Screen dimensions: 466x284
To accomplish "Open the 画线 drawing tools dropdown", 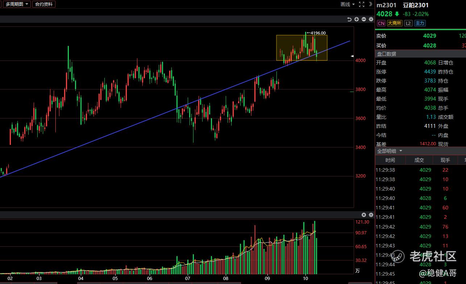I will (x=348, y=4).
